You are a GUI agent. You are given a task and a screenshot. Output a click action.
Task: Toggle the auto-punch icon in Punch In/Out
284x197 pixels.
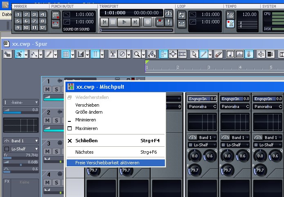pyautogui.click(x=55, y=24)
